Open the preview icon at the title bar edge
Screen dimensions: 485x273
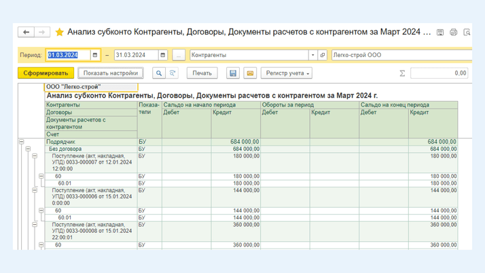(x=467, y=32)
